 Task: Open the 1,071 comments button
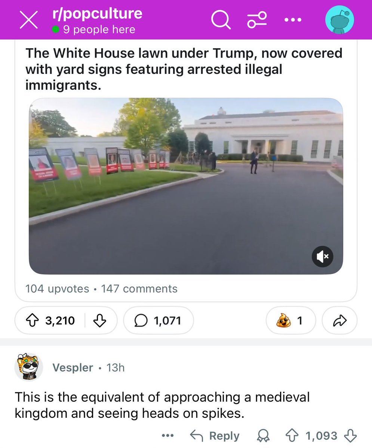coord(159,320)
